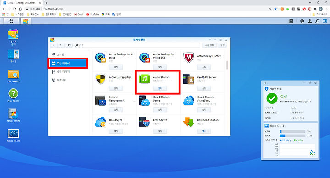Click the Audio Station green music icon
Screen dimensions: 330x178
click(x=144, y=79)
